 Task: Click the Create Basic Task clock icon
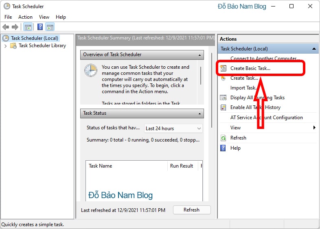tap(223, 68)
